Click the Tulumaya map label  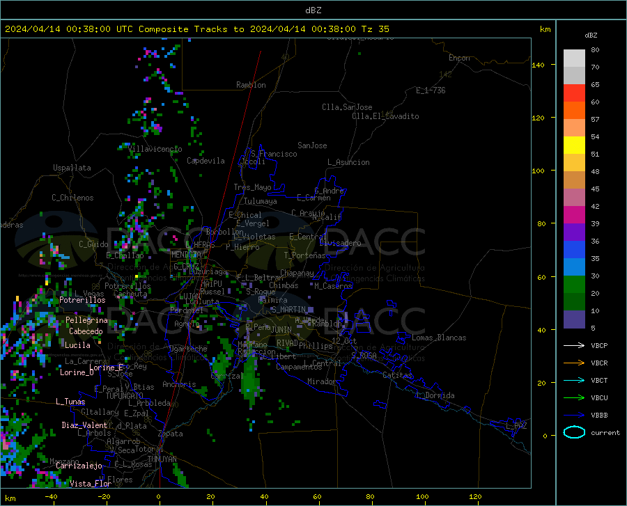coord(260,201)
